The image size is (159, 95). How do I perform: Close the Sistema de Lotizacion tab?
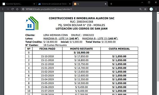(70, 4)
